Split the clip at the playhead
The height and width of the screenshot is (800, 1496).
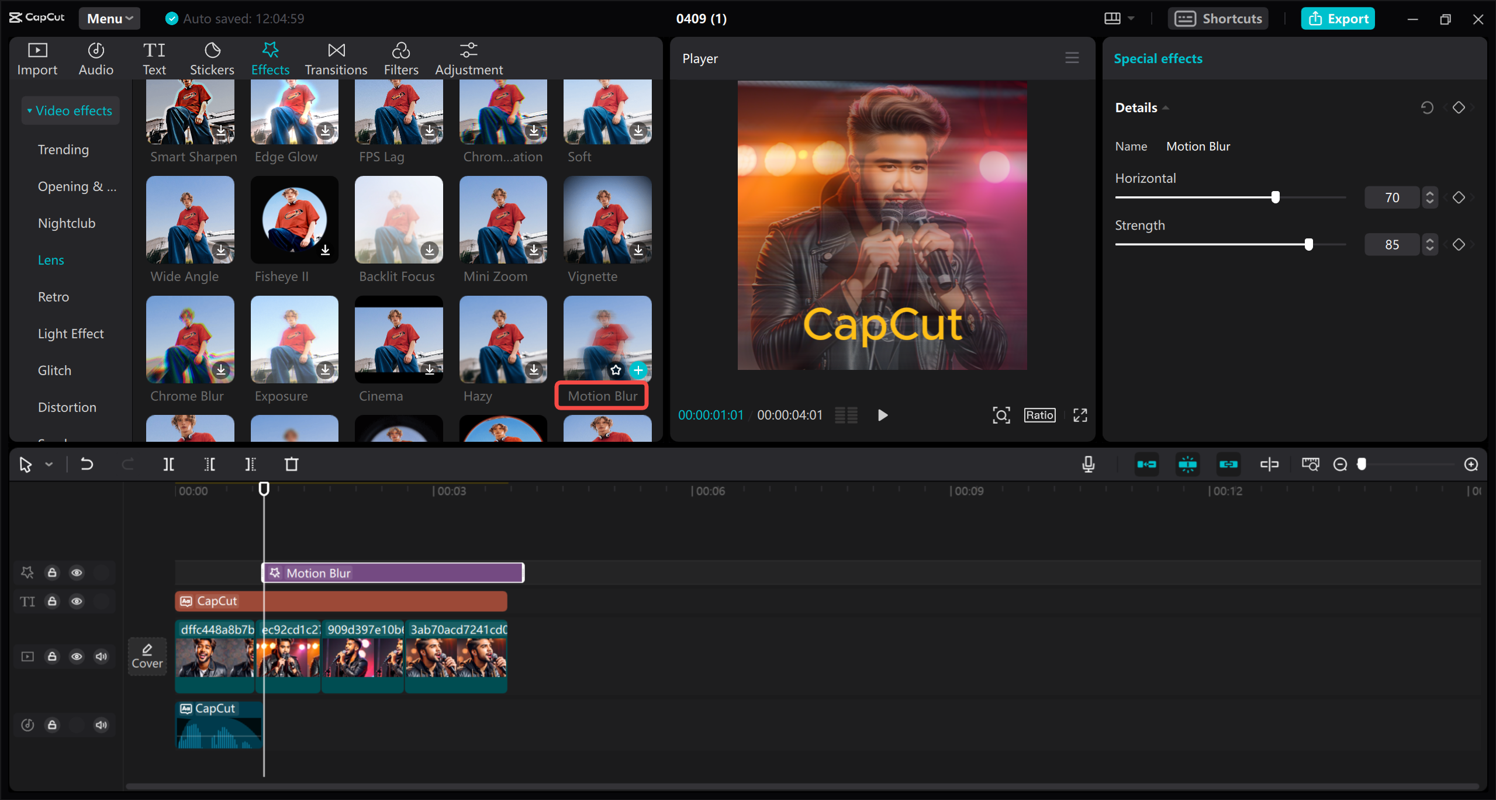click(x=168, y=464)
